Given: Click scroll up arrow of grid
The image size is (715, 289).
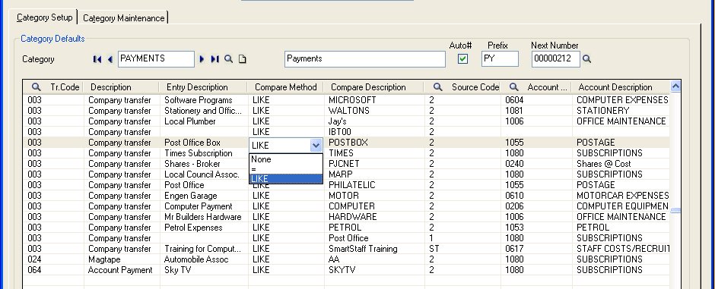Looking at the screenshot, I should (675, 86).
